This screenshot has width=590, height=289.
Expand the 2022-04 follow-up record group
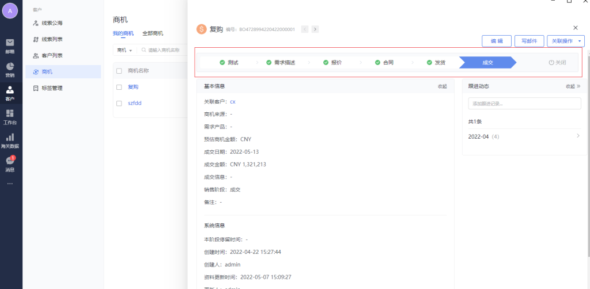pyautogui.click(x=578, y=136)
